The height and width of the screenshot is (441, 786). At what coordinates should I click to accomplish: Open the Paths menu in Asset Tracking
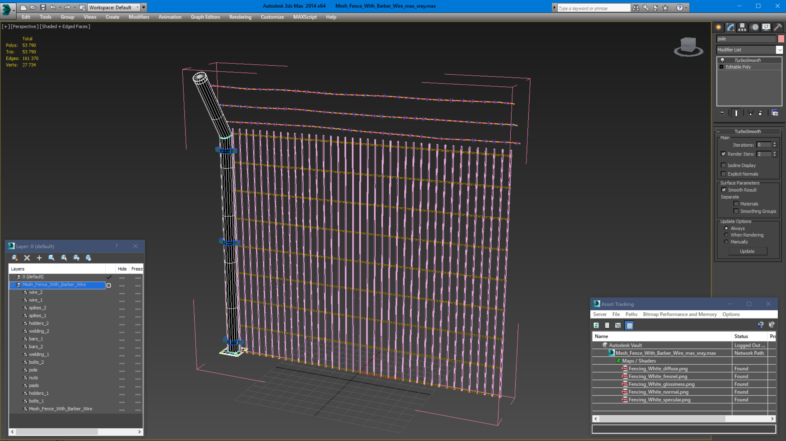[631, 314]
